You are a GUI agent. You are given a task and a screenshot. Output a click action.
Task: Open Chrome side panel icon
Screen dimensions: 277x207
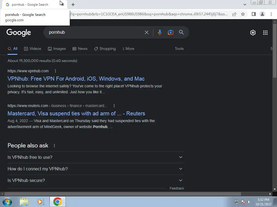point(254,14)
